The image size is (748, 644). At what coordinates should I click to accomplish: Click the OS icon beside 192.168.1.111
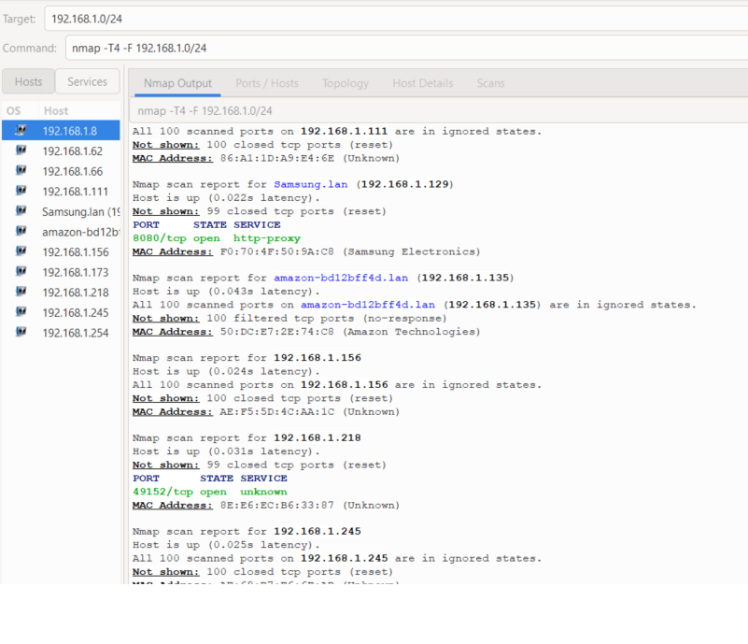tap(21, 191)
